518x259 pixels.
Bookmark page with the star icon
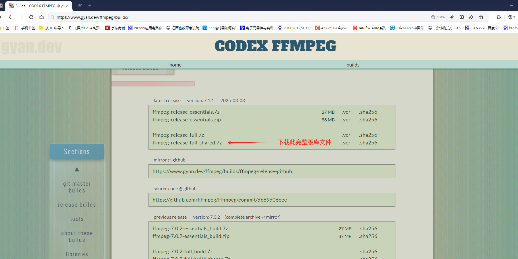pos(481,17)
